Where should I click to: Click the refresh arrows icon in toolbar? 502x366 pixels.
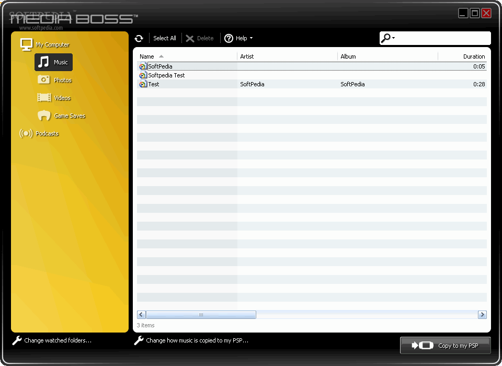pos(139,38)
